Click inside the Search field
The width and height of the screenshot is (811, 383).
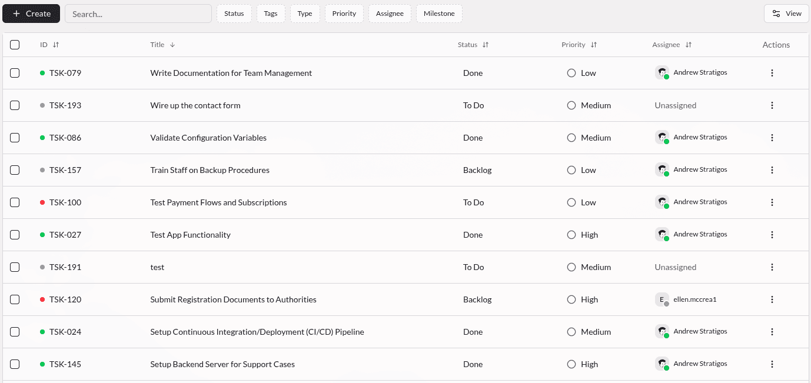tap(138, 13)
